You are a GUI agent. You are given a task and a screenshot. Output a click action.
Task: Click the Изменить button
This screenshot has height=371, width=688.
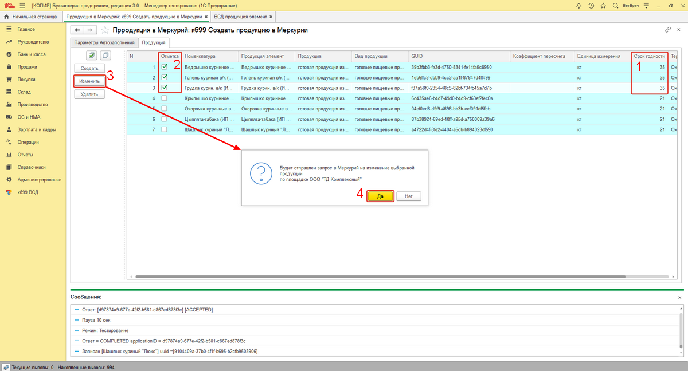pyautogui.click(x=89, y=81)
